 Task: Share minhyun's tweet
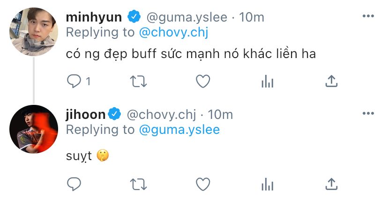[x=331, y=81]
